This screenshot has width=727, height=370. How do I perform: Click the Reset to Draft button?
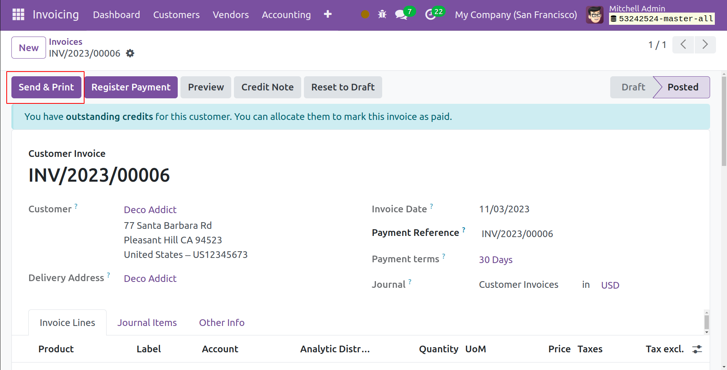click(343, 87)
